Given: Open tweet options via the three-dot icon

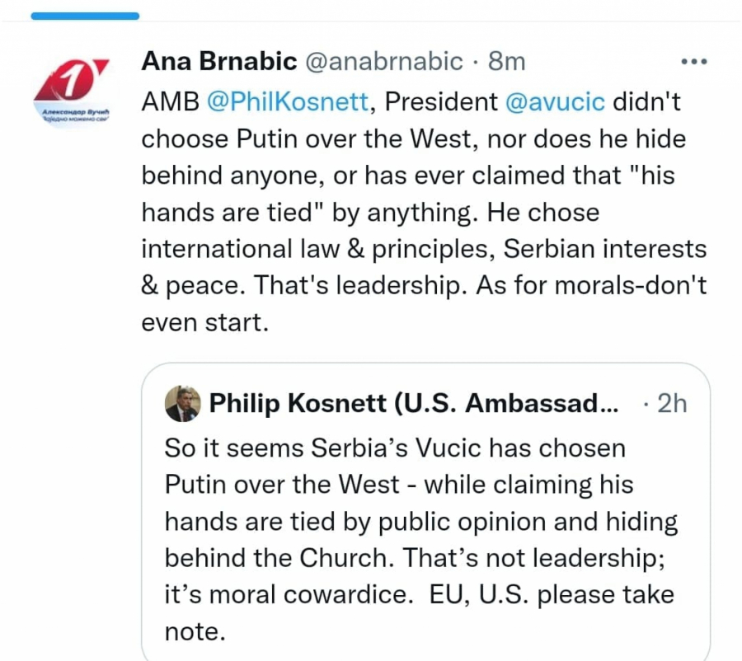Looking at the screenshot, I should pyautogui.click(x=694, y=60).
